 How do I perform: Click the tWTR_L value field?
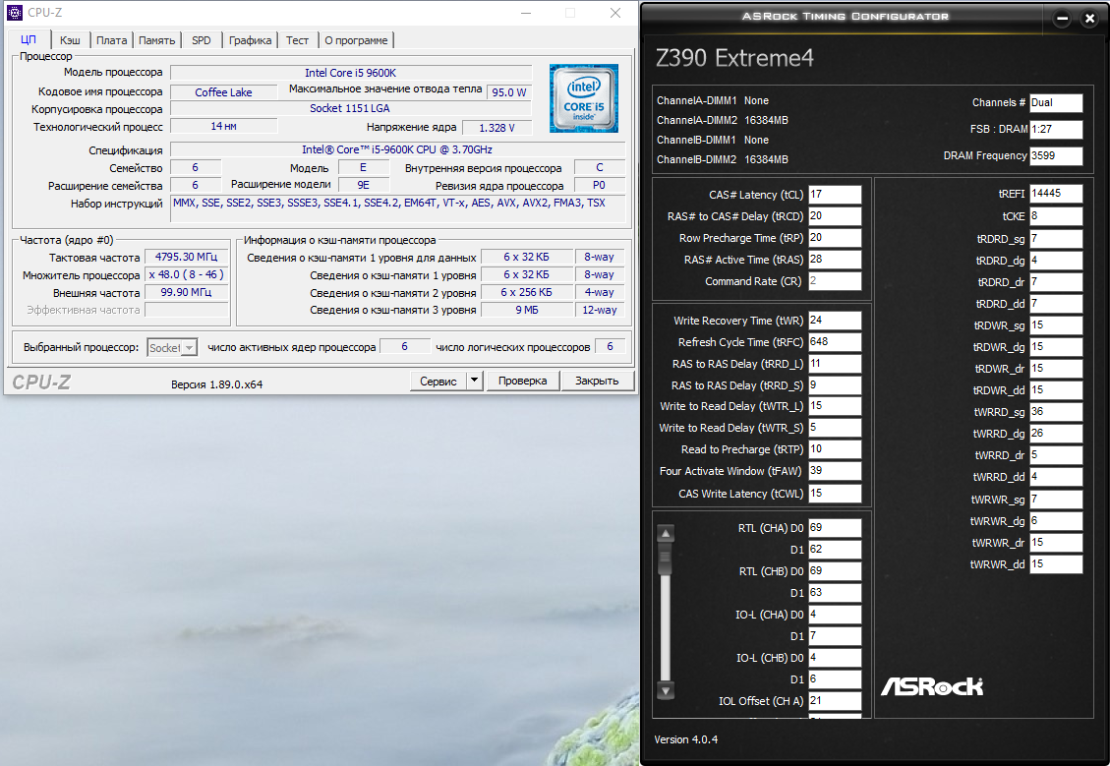[x=835, y=406]
